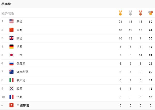Click the Japan flag icon
The image size is (155, 110).
(11, 55)
